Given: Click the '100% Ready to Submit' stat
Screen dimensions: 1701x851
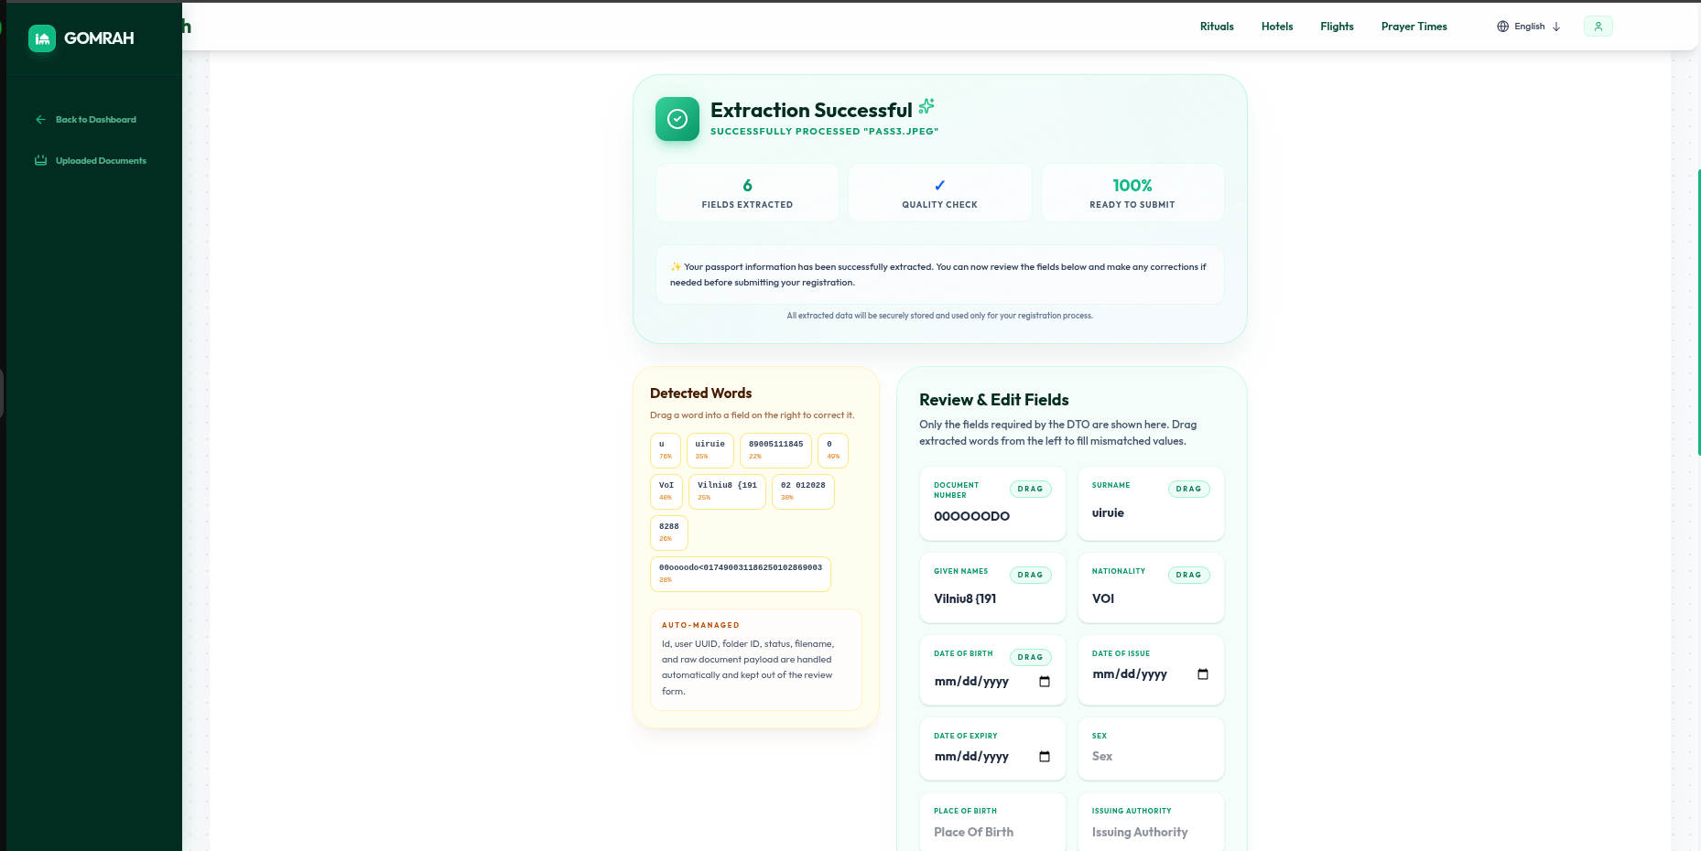Looking at the screenshot, I should click(x=1132, y=192).
